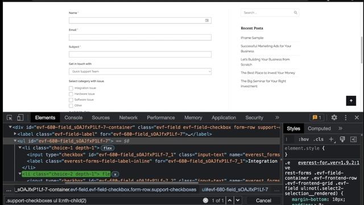Click the Email input field
This screenshot has width=364, height=205.
[x=140, y=38]
